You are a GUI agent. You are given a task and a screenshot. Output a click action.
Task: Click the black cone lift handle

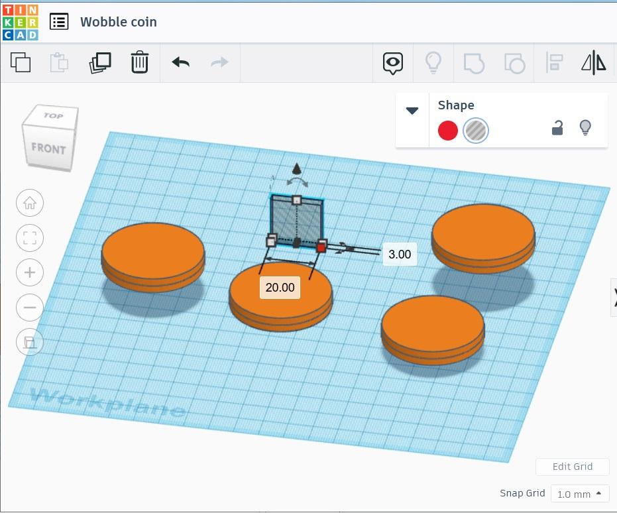pyautogui.click(x=297, y=169)
